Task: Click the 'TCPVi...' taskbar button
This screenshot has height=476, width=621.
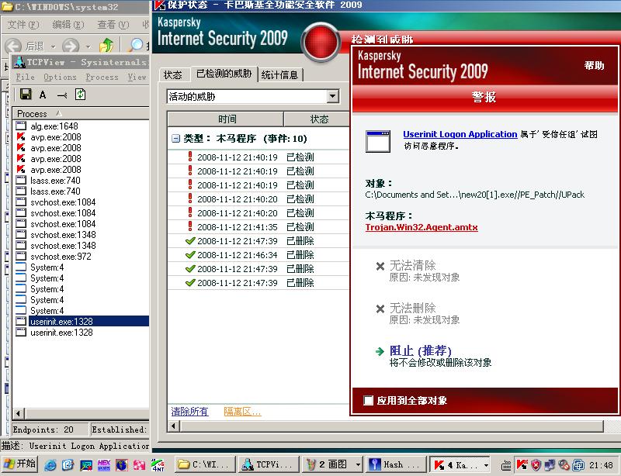Action: point(269,464)
